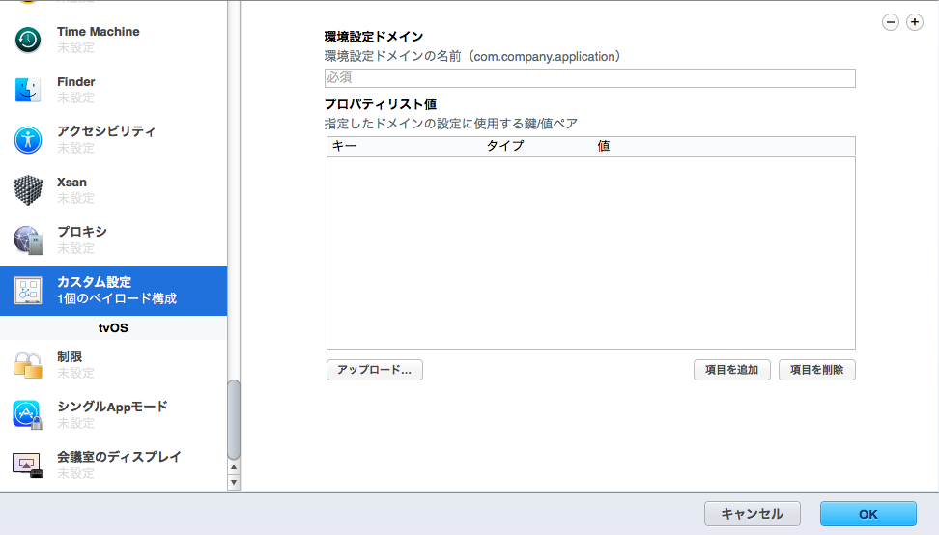Select the プロキシ settings label

coord(82,232)
